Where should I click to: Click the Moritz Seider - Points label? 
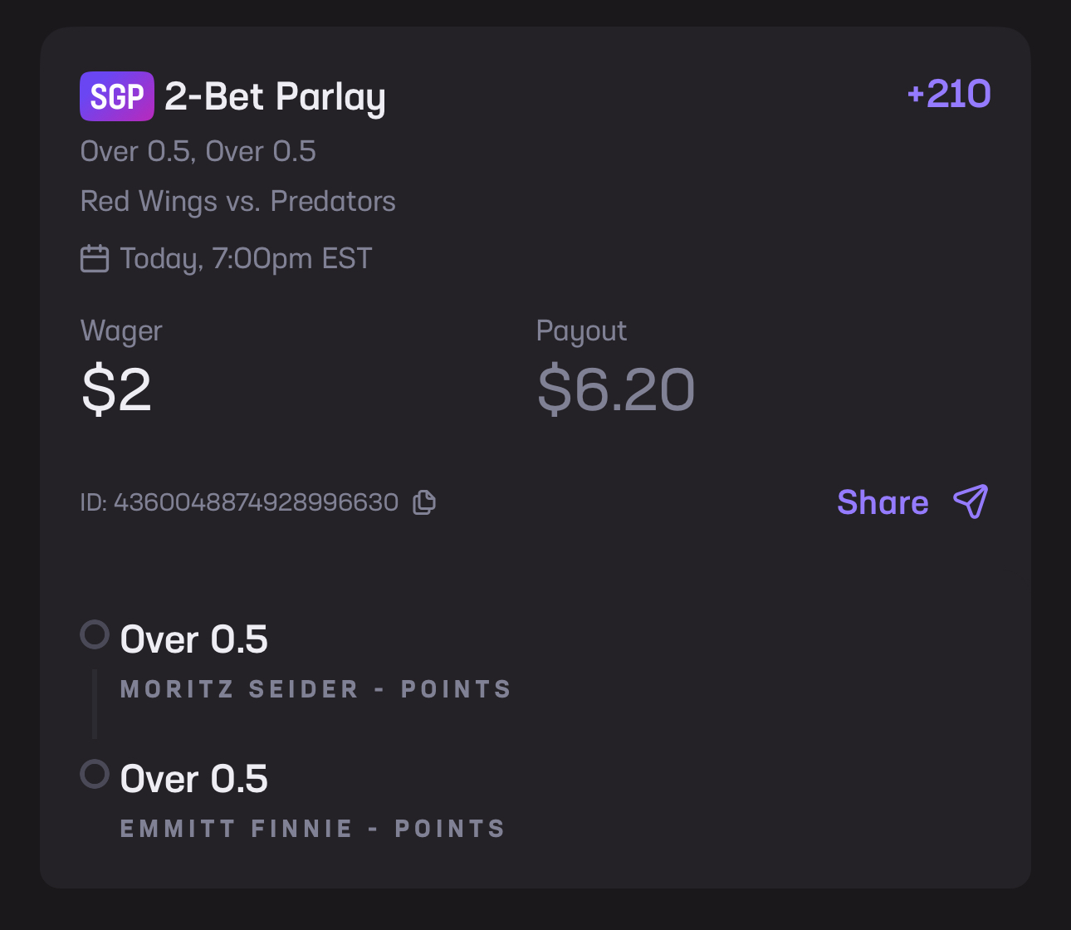(x=315, y=689)
